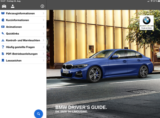This screenshot has height=118, width=160.
Task: Check the Wi-Fi status icon
Action: (152, 1)
